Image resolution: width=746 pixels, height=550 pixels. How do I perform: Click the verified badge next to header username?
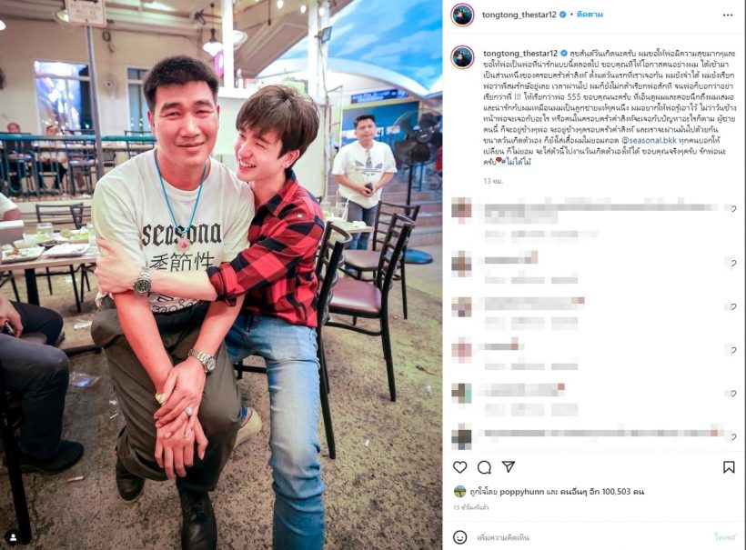[x=563, y=15]
